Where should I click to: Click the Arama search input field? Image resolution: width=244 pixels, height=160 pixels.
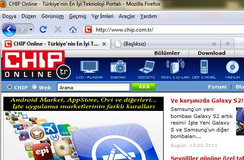coord(94,87)
